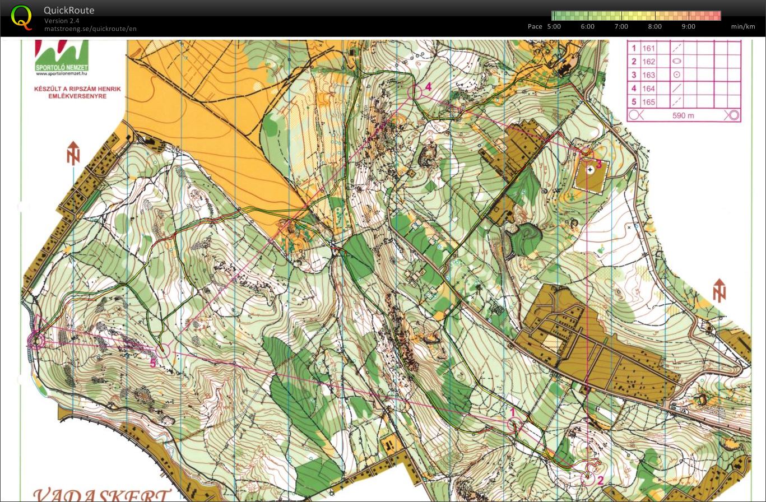This screenshot has height=502, width=766.
Task: Click the VADASKERT map title
Action: coord(102,494)
